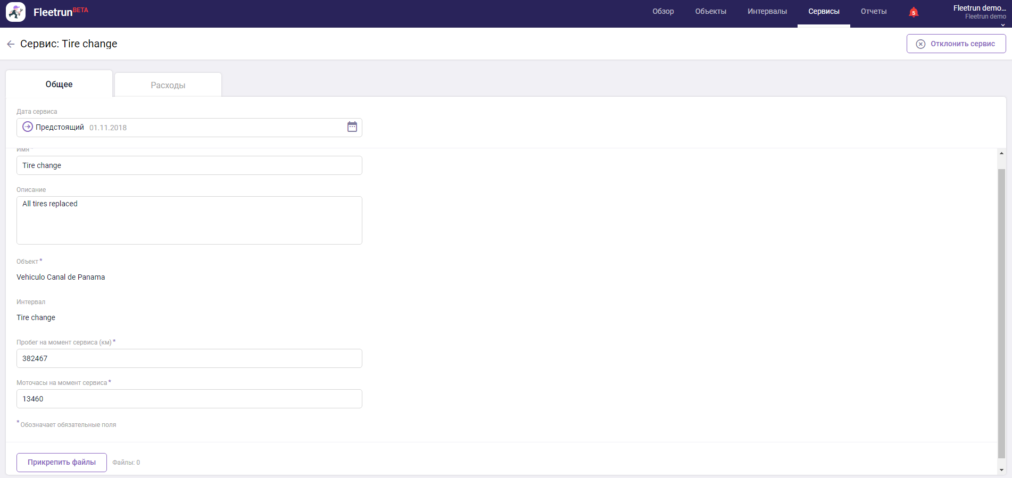Open the Обзор menu item

[x=663, y=12]
